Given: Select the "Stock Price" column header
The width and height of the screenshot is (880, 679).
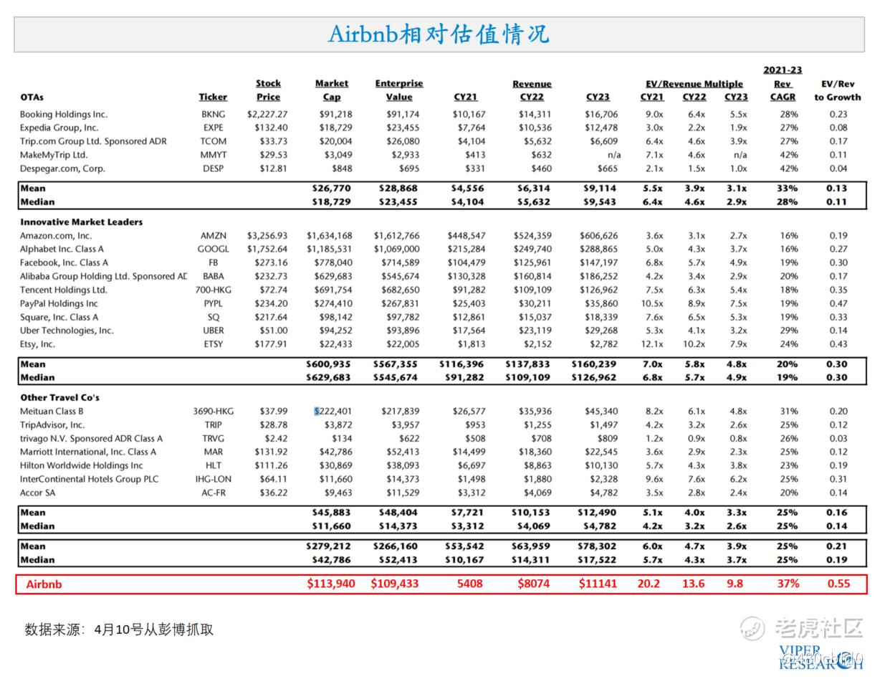Looking at the screenshot, I should (x=268, y=90).
